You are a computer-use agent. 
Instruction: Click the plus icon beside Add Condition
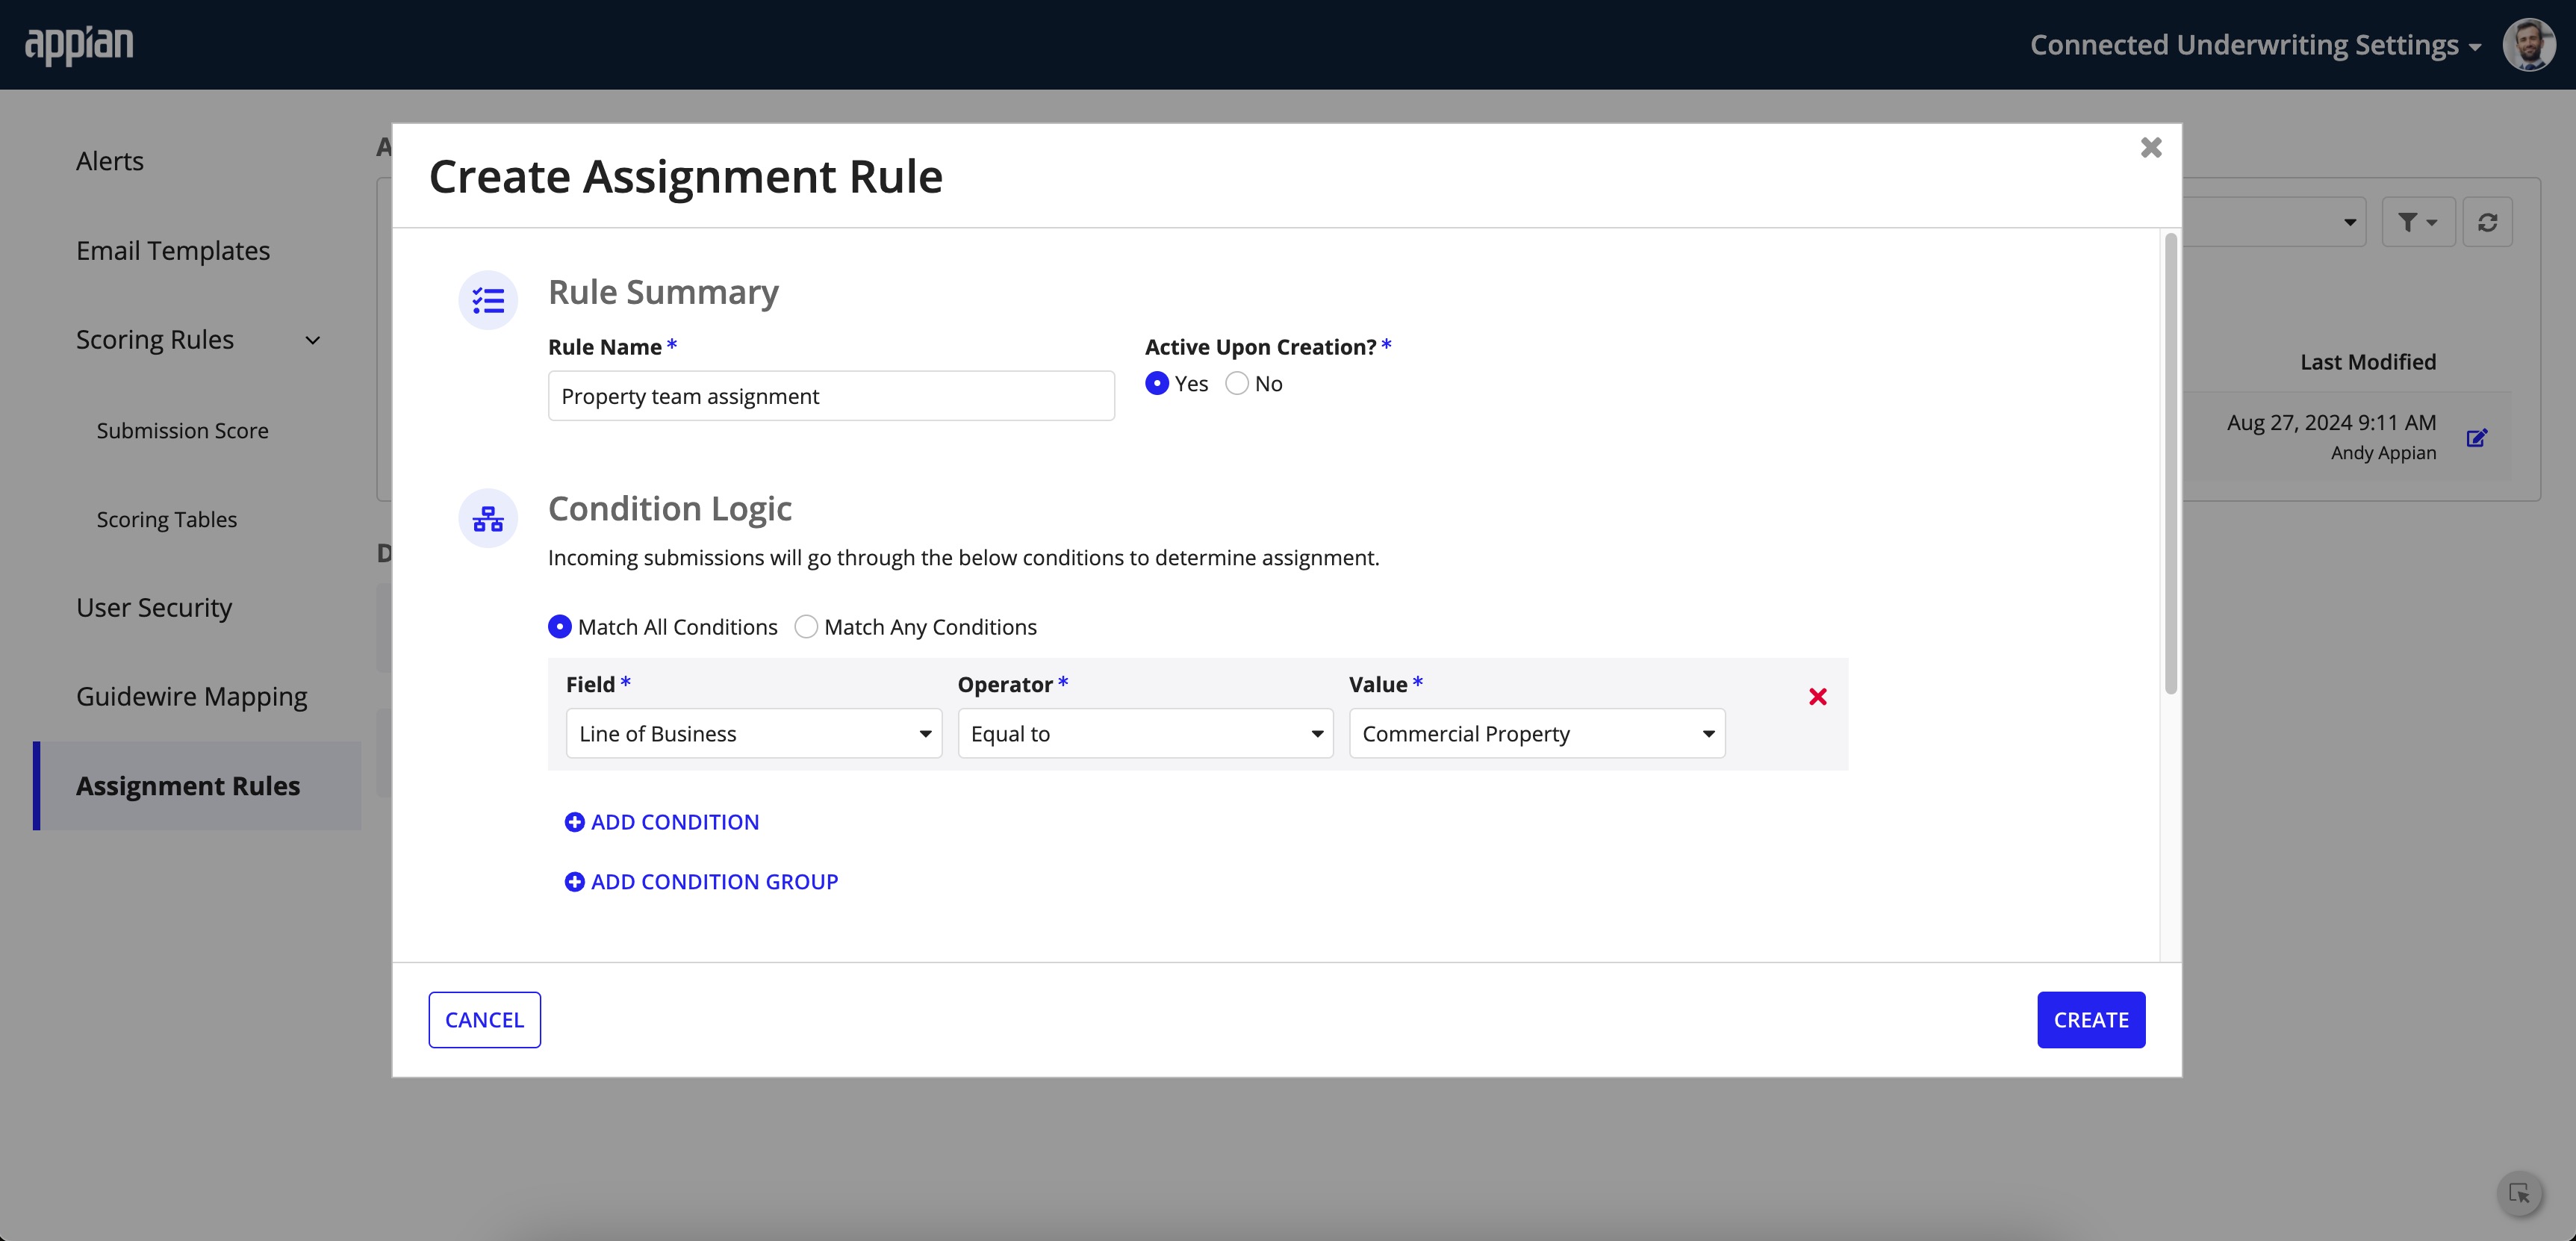(574, 822)
